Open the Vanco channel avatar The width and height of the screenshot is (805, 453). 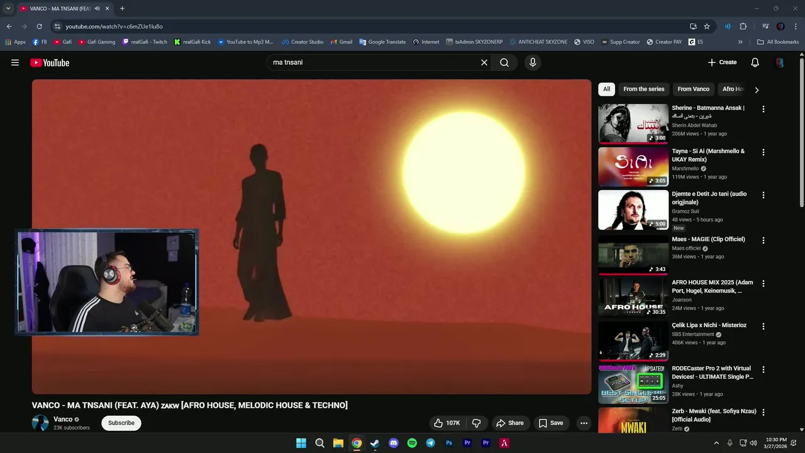click(40, 423)
